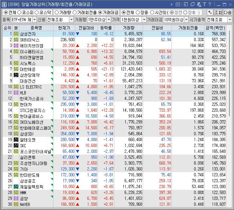
Task: Select the 거래량 sort radio button
Action: (x=57, y=12)
